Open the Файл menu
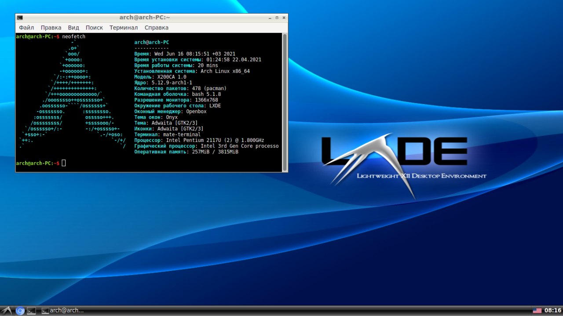Screen dimensions: 563x316 (26, 28)
